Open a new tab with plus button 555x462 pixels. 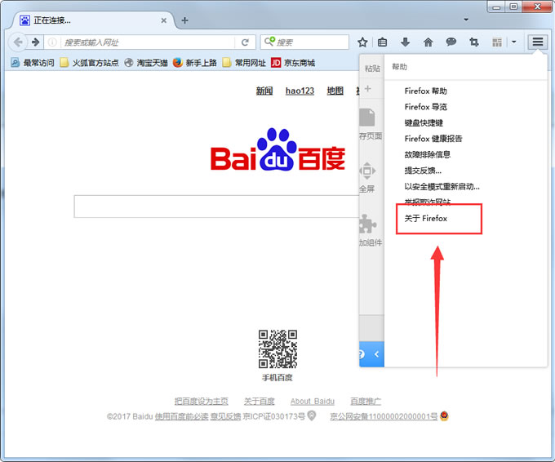[184, 20]
